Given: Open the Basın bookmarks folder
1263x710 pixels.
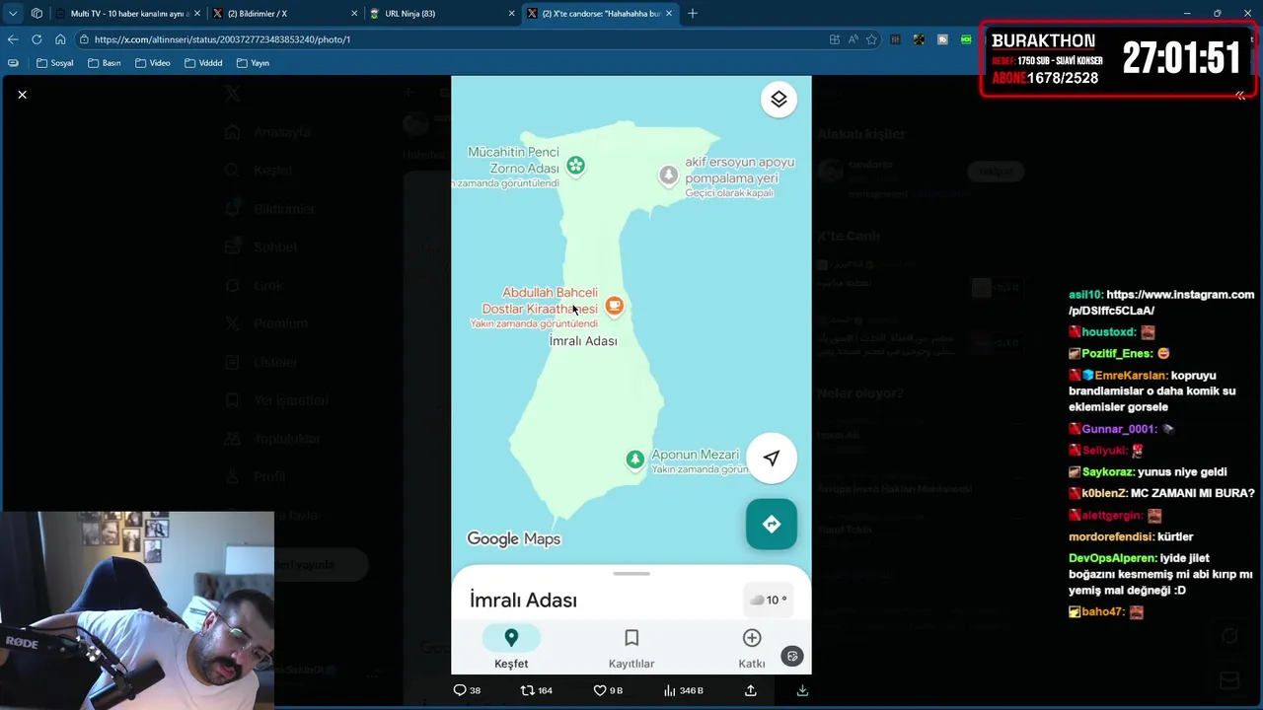Looking at the screenshot, I should click(104, 63).
